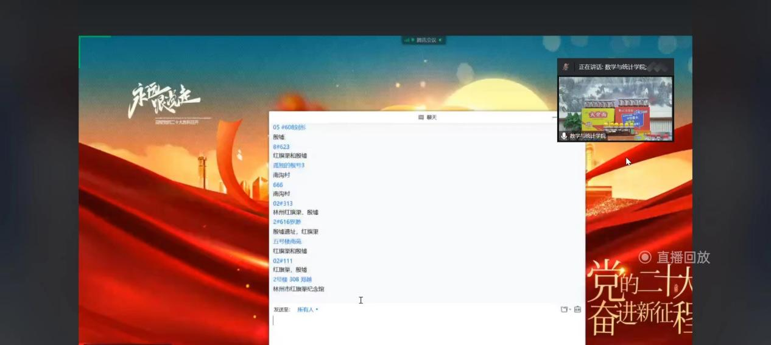The width and height of the screenshot is (771, 345).
Task: Select the sender name 666
Action: pos(278,185)
